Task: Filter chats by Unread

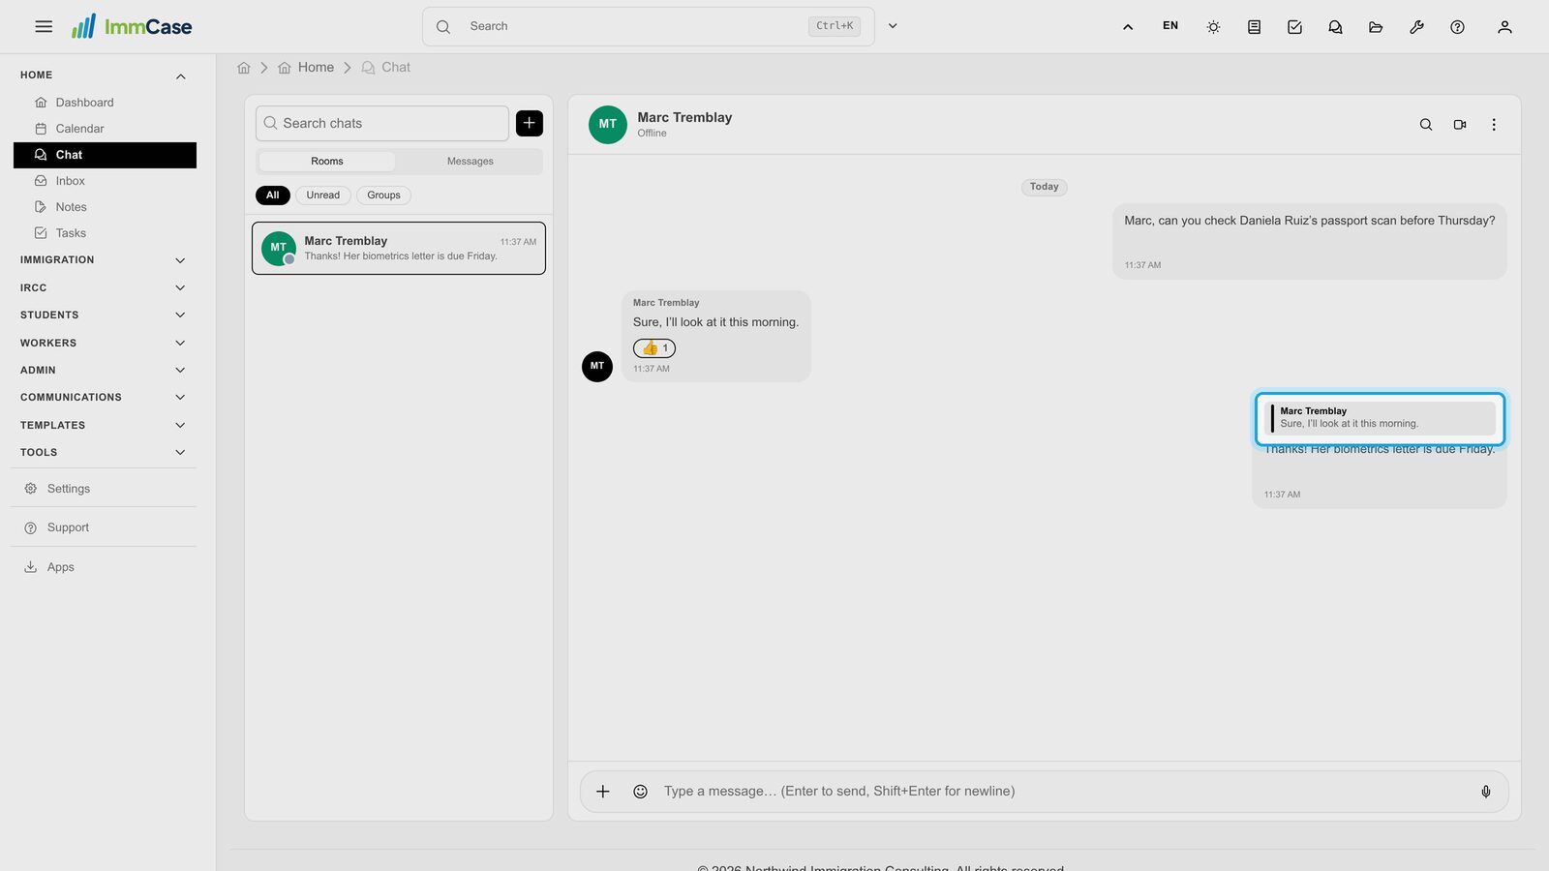Action: coord(323,195)
